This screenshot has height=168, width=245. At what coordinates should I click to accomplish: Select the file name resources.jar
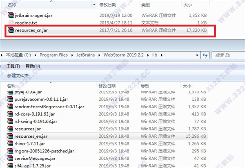(27, 129)
